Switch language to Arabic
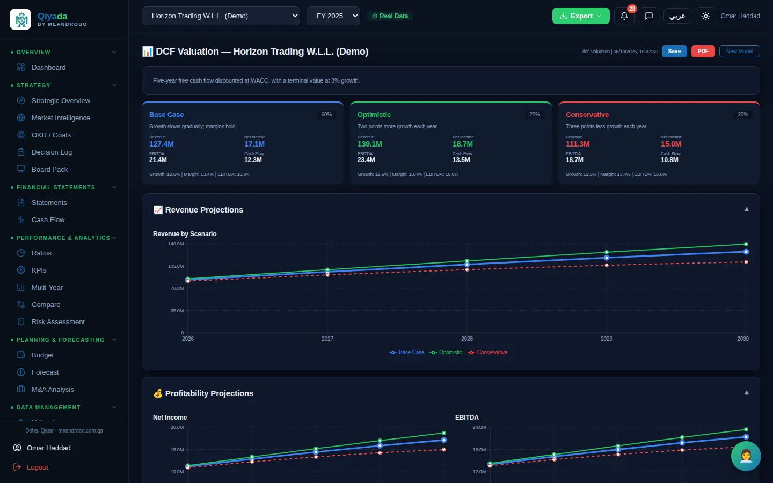Image resolution: width=773 pixels, height=483 pixels. click(x=677, y=16)
